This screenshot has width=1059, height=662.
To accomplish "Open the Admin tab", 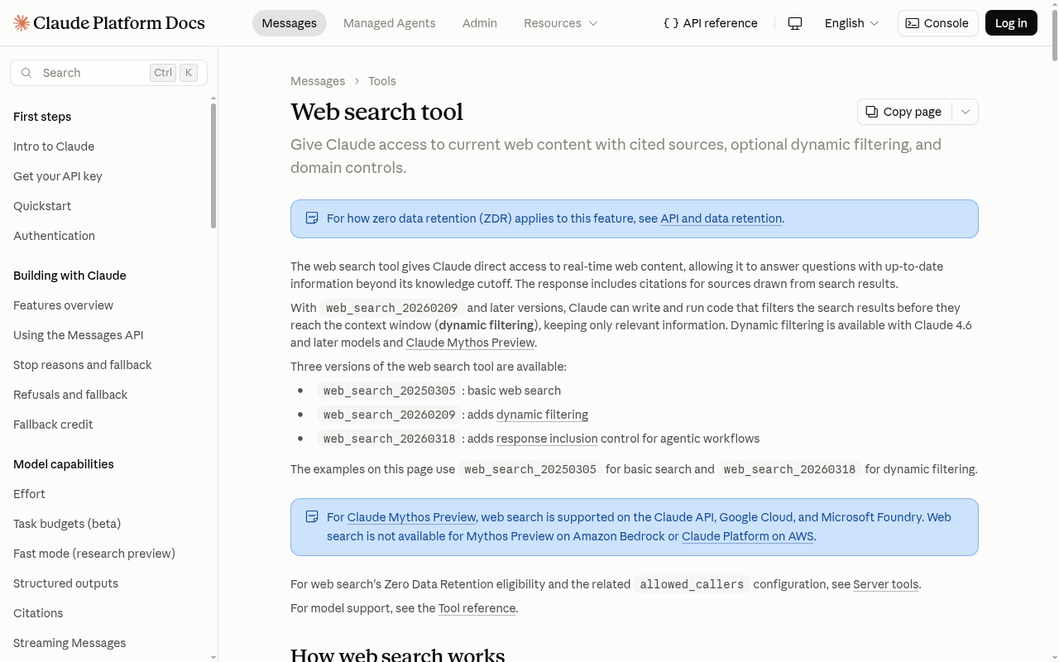I will (480, 23).
